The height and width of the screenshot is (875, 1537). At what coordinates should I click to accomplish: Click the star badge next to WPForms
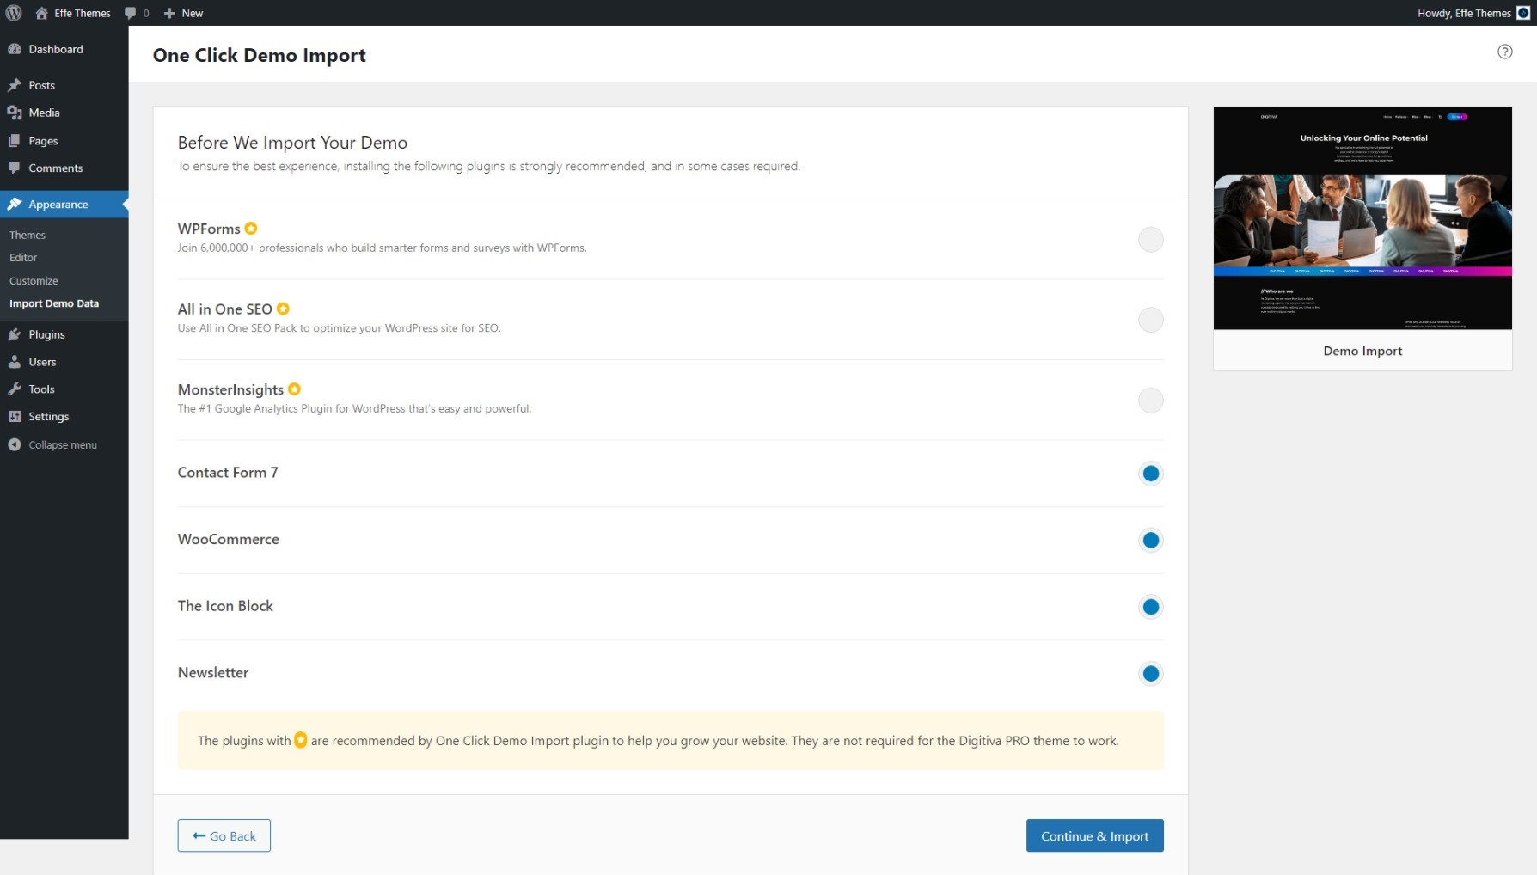point(251,229)
